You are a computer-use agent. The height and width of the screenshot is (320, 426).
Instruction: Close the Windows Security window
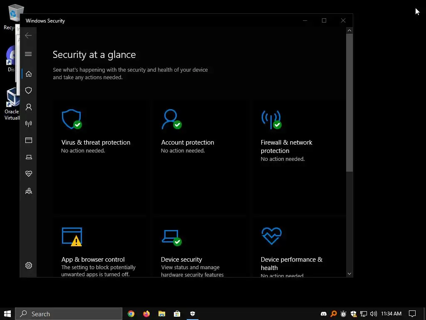tap(343, 20)
